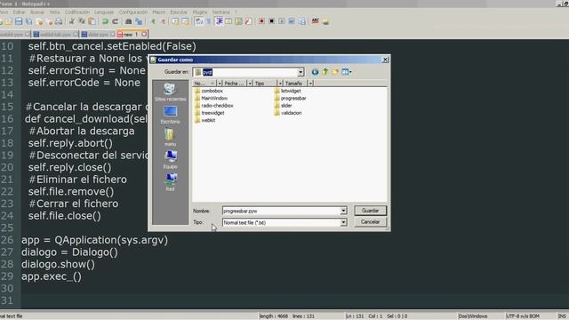Open the manu user folder shortcut
Viewport: 569px width, 320px height.
click(x=170, y=137)
